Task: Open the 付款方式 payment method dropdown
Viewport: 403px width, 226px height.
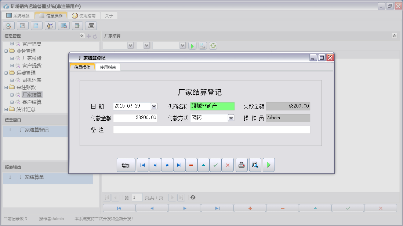Action: tap(231, 118)
